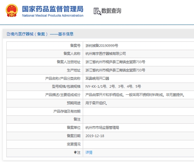Click the 变更情况 row label

pyautogui.click(x=74, y=144)
